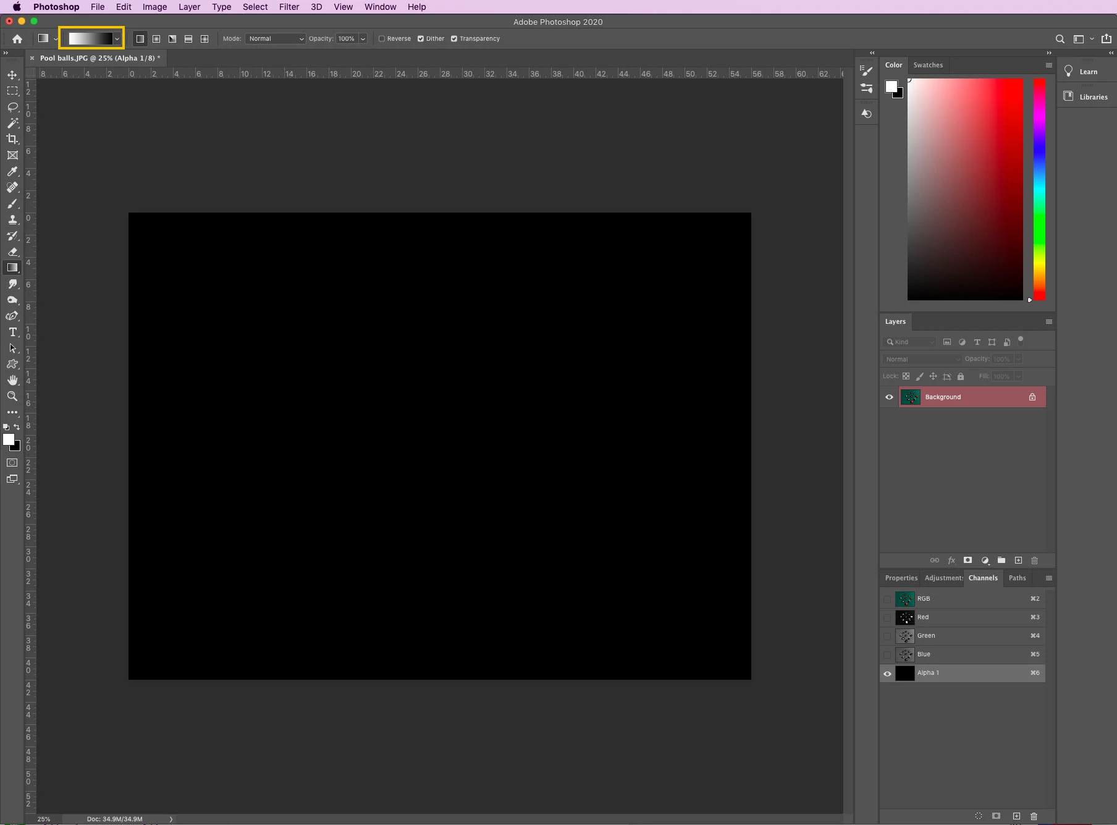Select the Magic Wand tool

pos(12,123)
